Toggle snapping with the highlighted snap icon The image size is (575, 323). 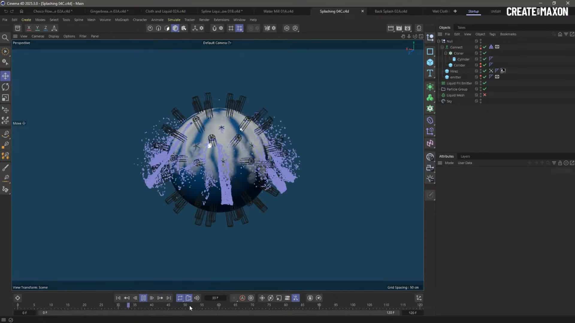[240, 28]
